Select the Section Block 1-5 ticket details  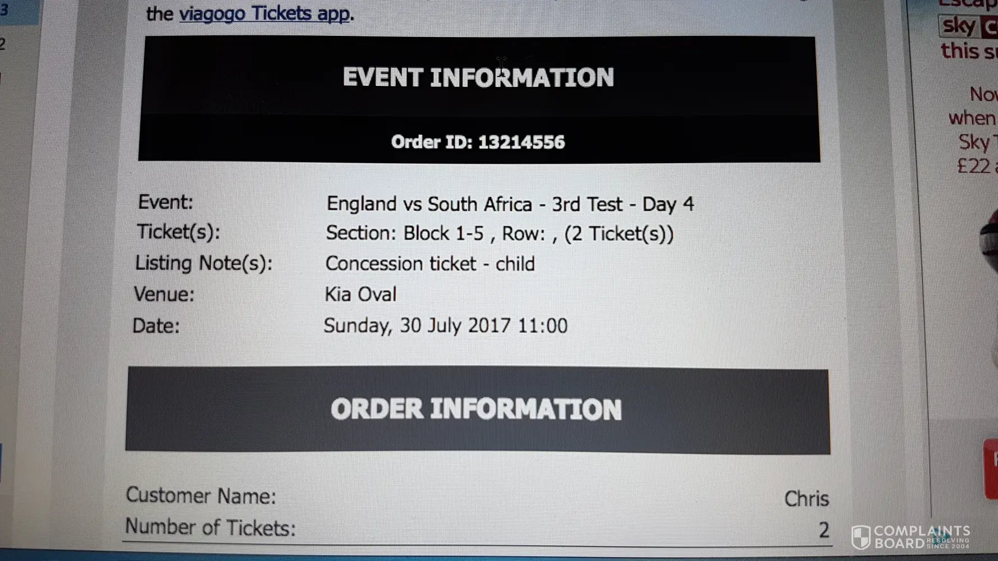click(x=499, y=233)
